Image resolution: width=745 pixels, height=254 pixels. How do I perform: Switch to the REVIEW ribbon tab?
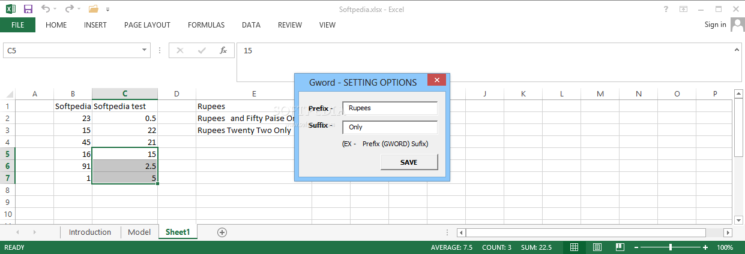point(290,25)
